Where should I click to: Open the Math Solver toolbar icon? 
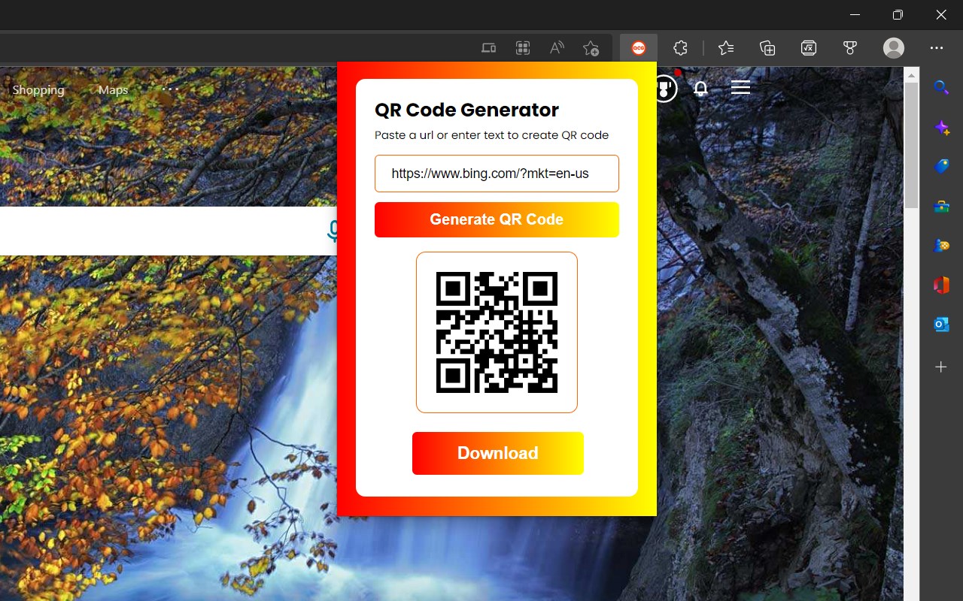(809, 48)
